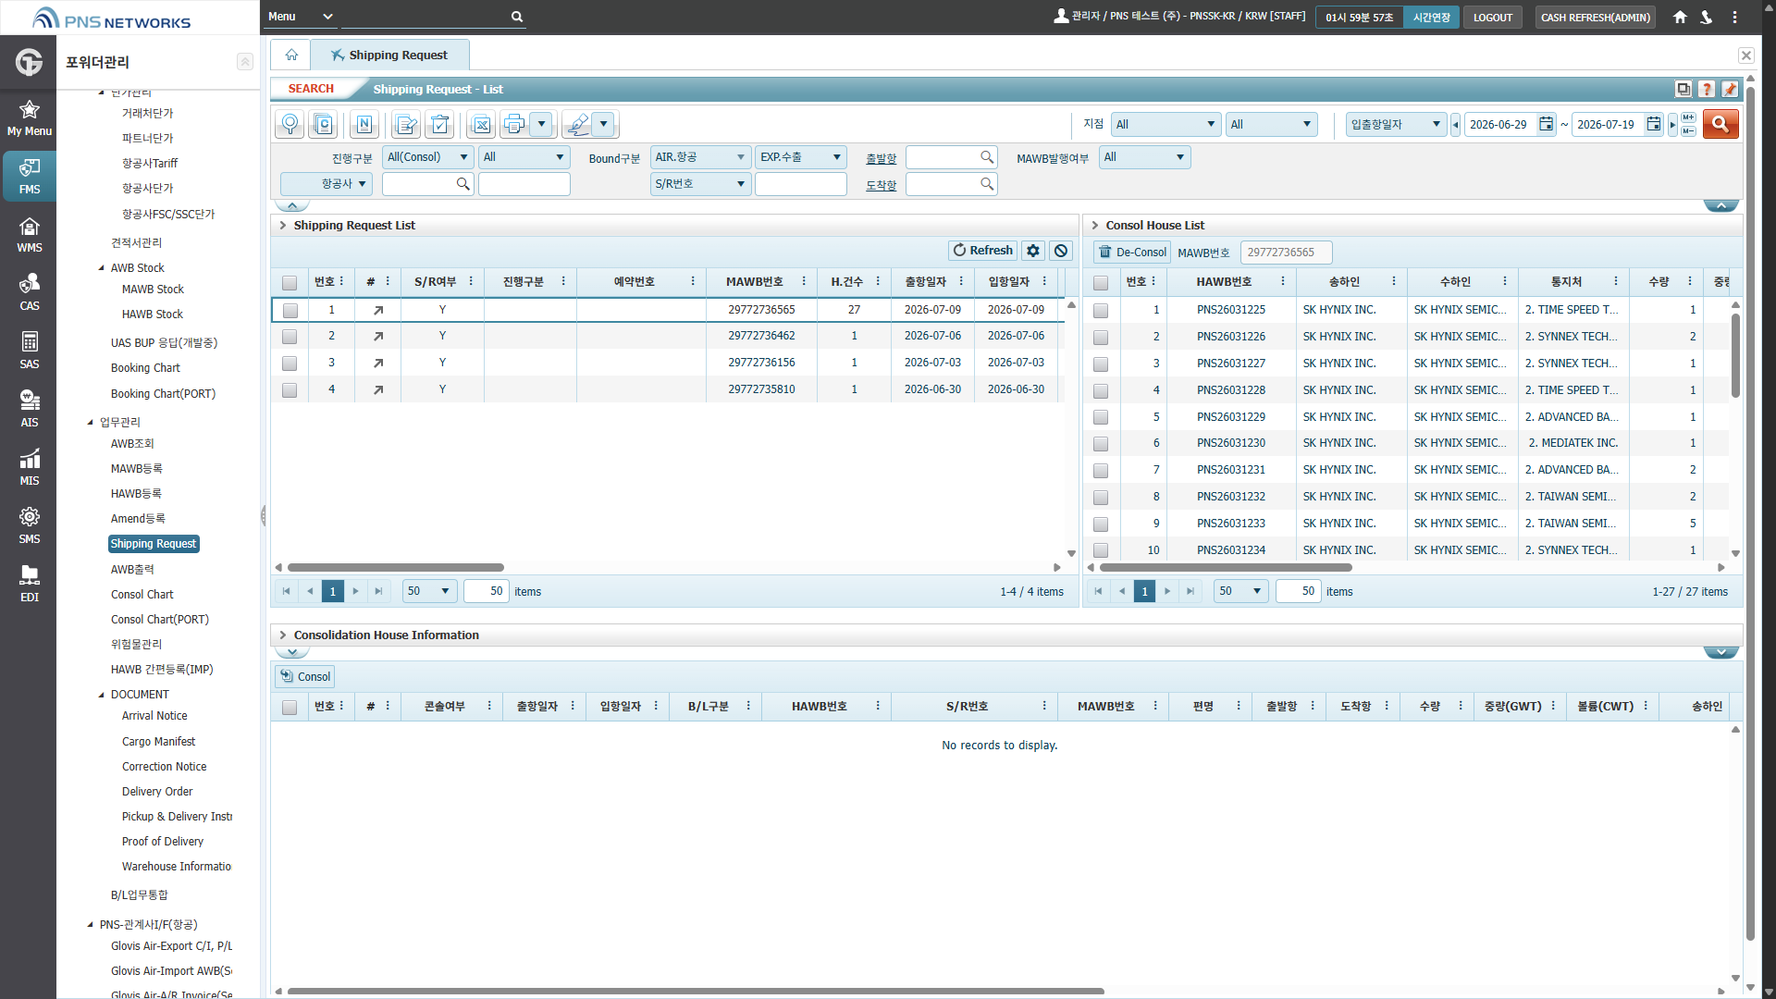Open the AIR.항공 Bound dropdown
Image resolution: width=1776 pixels, height=999 pixels.
(700, 157)
